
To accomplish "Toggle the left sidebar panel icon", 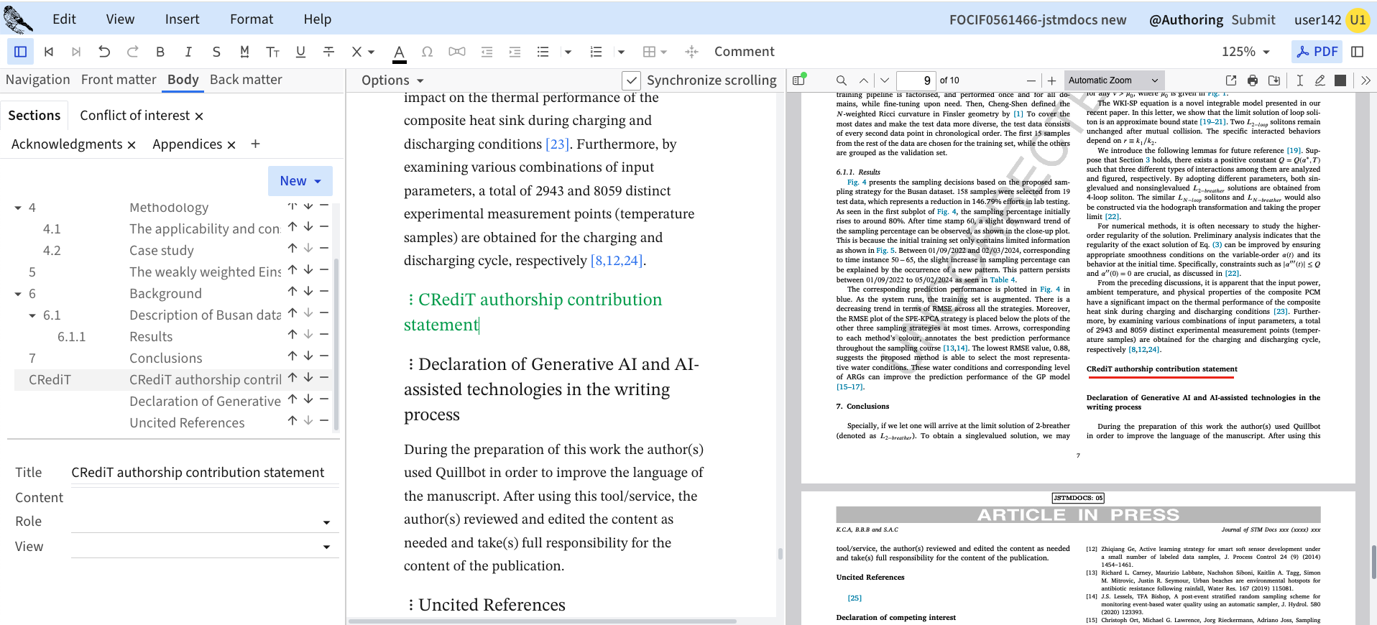I will (20, 52).
